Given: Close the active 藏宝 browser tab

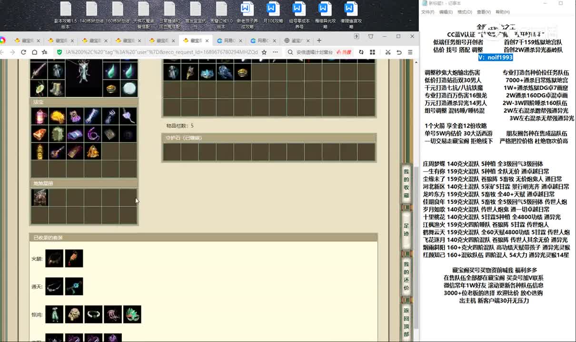Looking at the screenshot, I should 208,40.
